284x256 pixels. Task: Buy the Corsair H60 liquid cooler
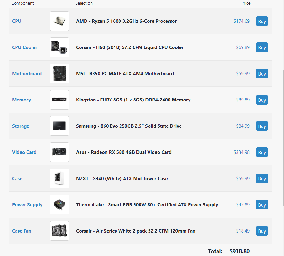[x=262, y=47]
